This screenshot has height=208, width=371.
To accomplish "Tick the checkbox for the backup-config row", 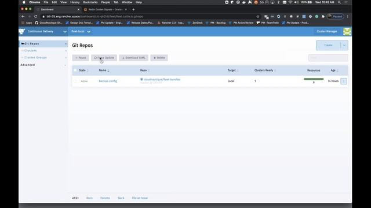I will pyautogui.click(x=75, y=81).
